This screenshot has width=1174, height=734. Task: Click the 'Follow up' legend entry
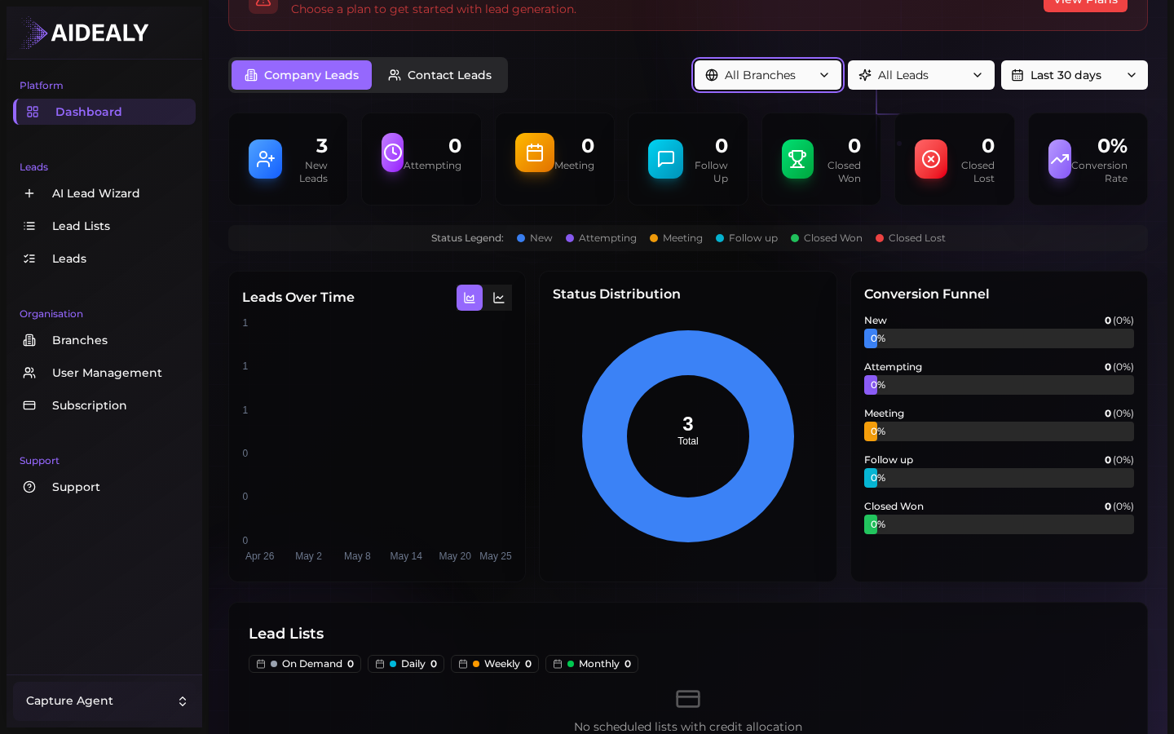tap(747, 238)
